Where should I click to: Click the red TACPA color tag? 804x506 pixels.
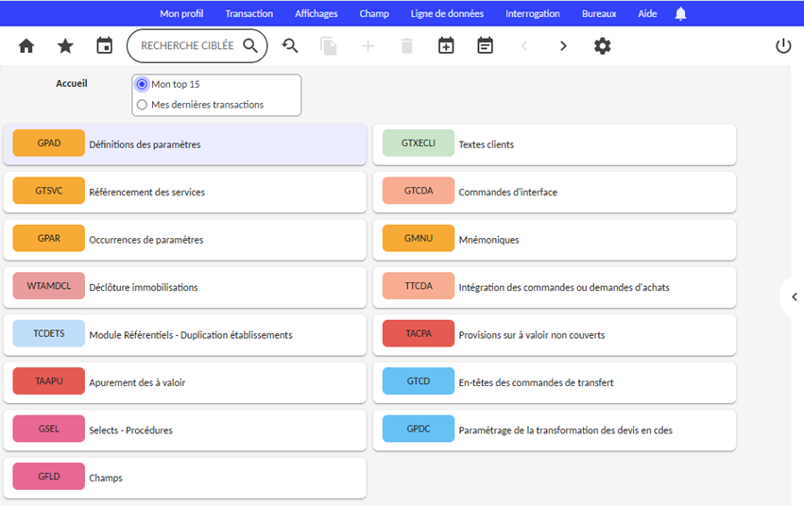418,334
